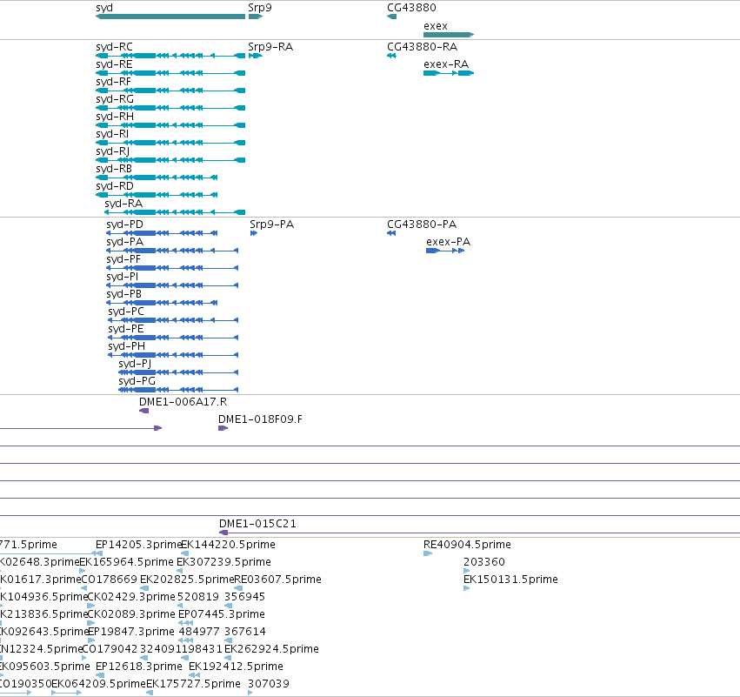The image size is (740, 697).
Task: Select the 307039 feature
Action: click(x=250, y=693)
